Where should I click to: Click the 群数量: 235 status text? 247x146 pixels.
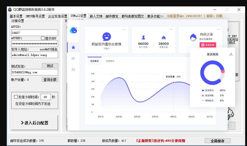(x=76, y=141)
